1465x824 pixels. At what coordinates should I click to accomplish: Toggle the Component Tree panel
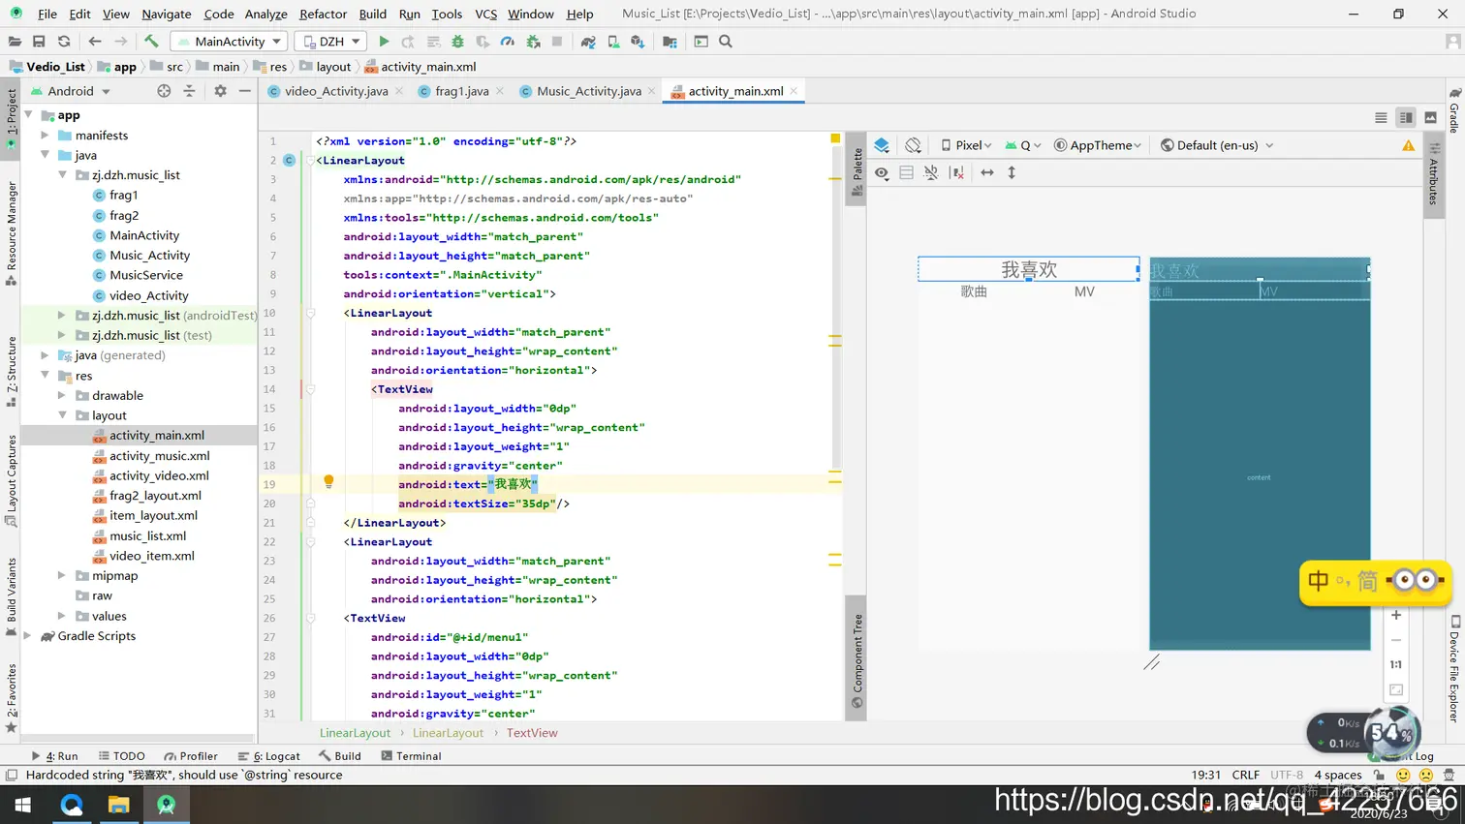pos(857,660)
